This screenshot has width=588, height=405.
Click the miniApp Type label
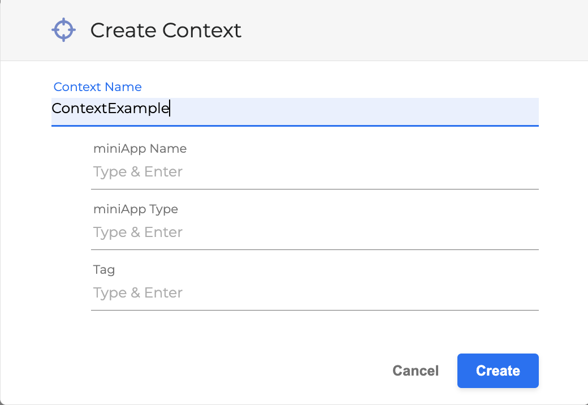(136, 209)
